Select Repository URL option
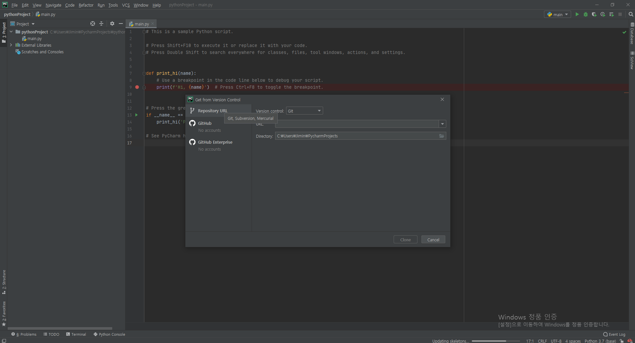The width and height of the screenshot is (635, 343). tap(219, 111)
